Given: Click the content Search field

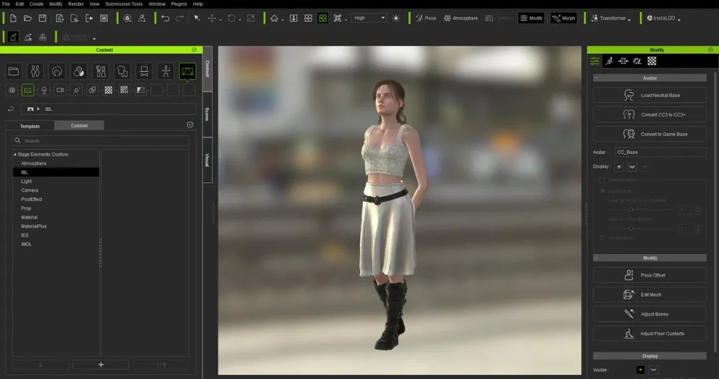Looking at the screenshot, I should [101, 141].
